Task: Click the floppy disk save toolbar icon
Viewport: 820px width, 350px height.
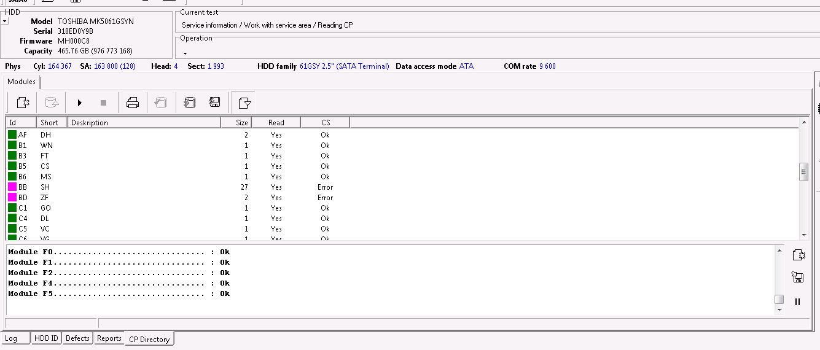Action: (214, 103)
